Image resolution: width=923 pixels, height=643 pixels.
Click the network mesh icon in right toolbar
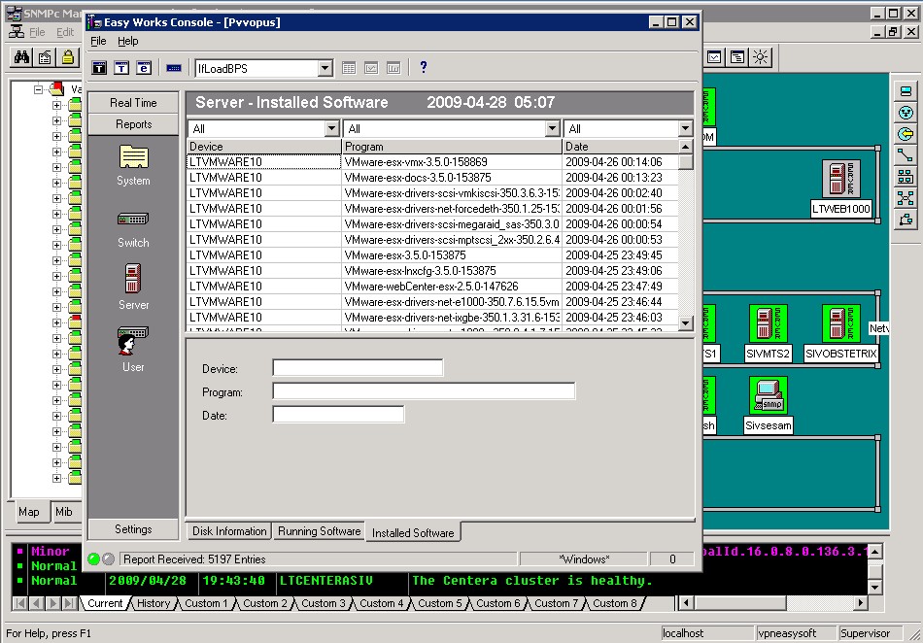click(906, 197)
